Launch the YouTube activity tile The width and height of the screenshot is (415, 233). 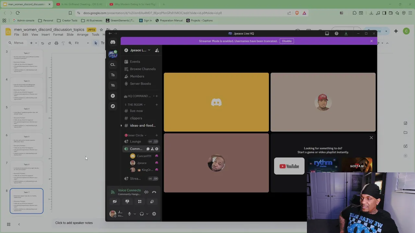point(289,166)
